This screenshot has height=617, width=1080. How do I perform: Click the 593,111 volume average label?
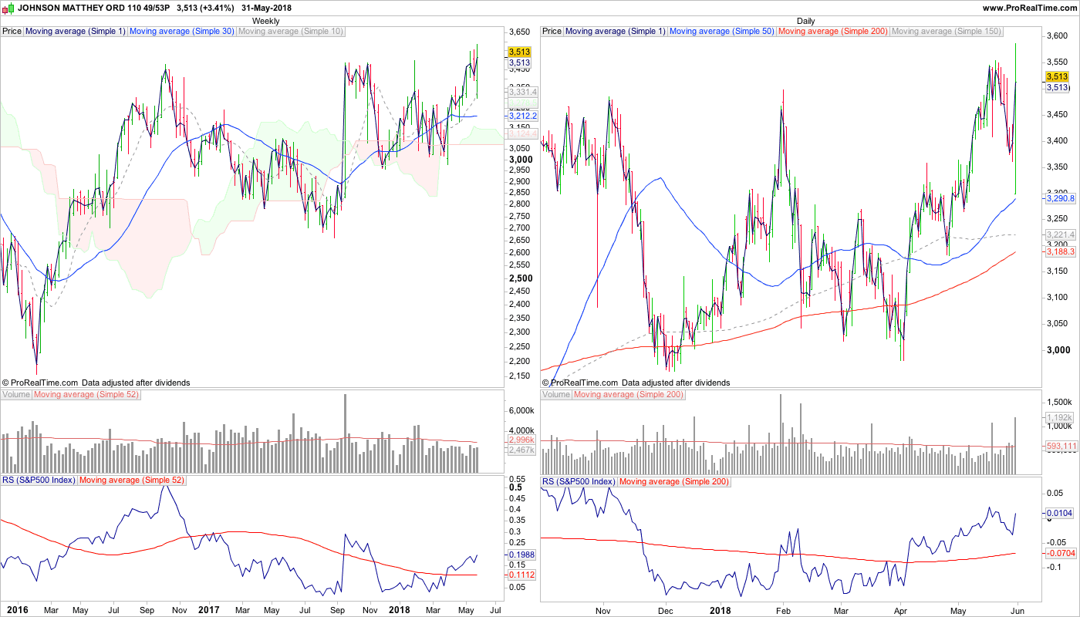1061,447
